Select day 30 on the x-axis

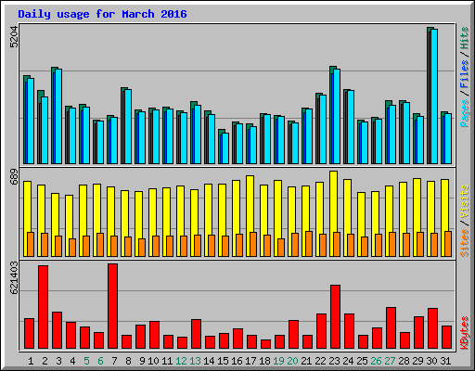[x=431, y=361]
